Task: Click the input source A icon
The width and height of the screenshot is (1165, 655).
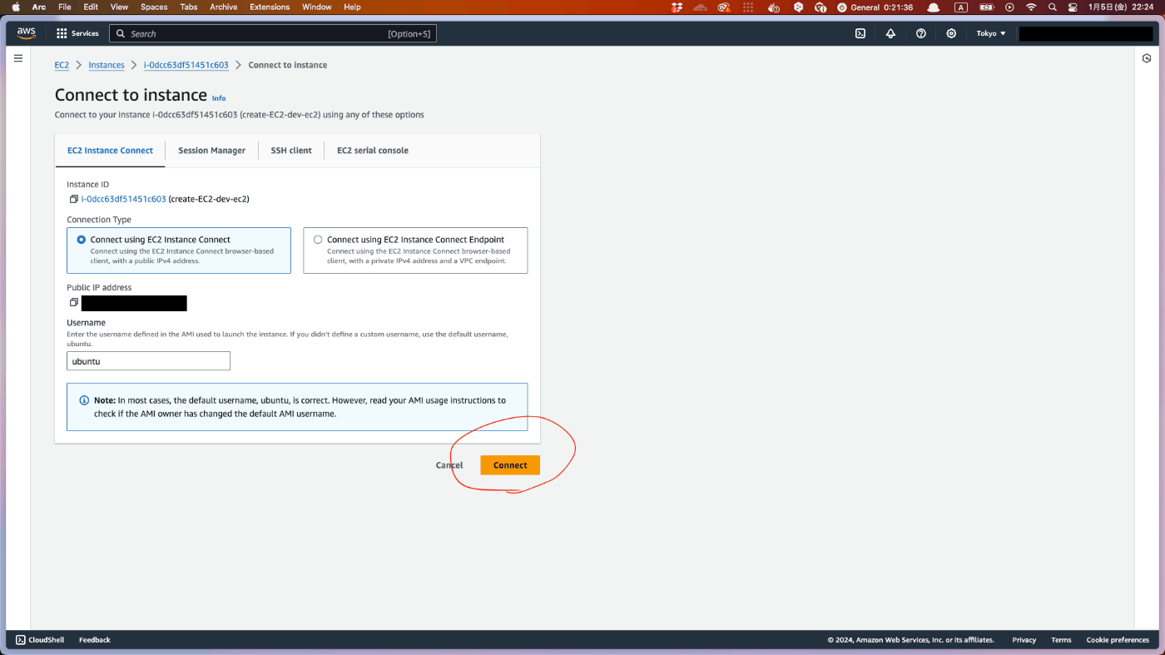Action: [x=961, y=7]
